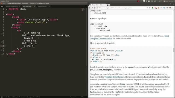Open the battery indicator
The height and width of the screenshot is (98, 175).
click(x=152, y=1)
